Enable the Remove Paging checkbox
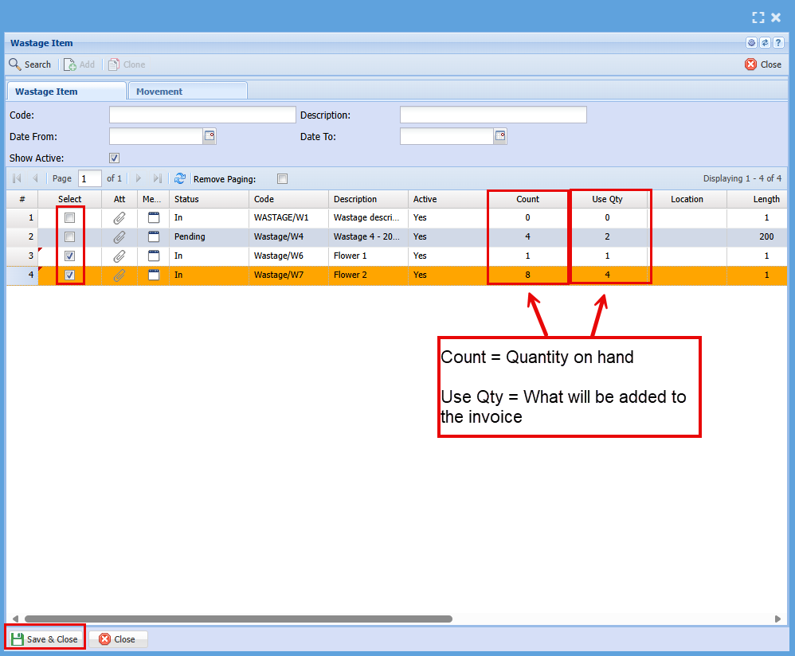Viewport: 795px width, 656px height. (283, 178)
